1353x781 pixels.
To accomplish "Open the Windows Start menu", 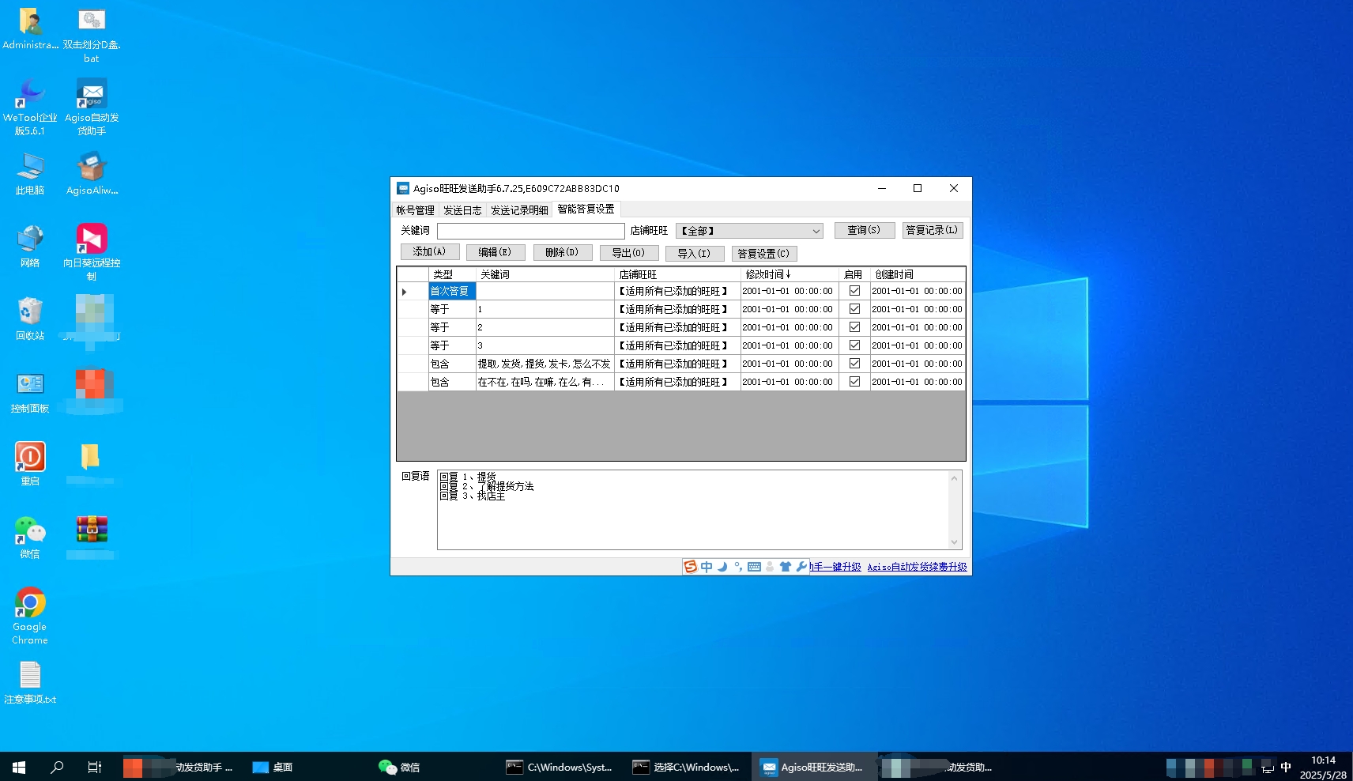I will point(19,767).
